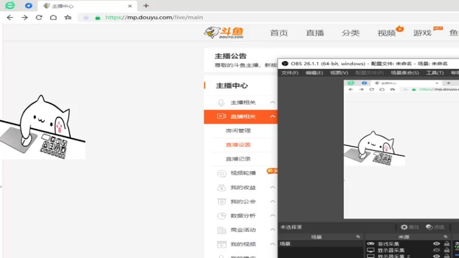Click the icon beside 视频轮播

pos(221,174)
